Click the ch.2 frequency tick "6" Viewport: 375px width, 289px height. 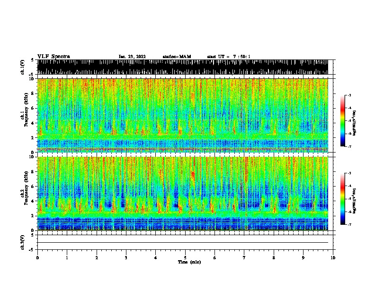click(33, 186)
